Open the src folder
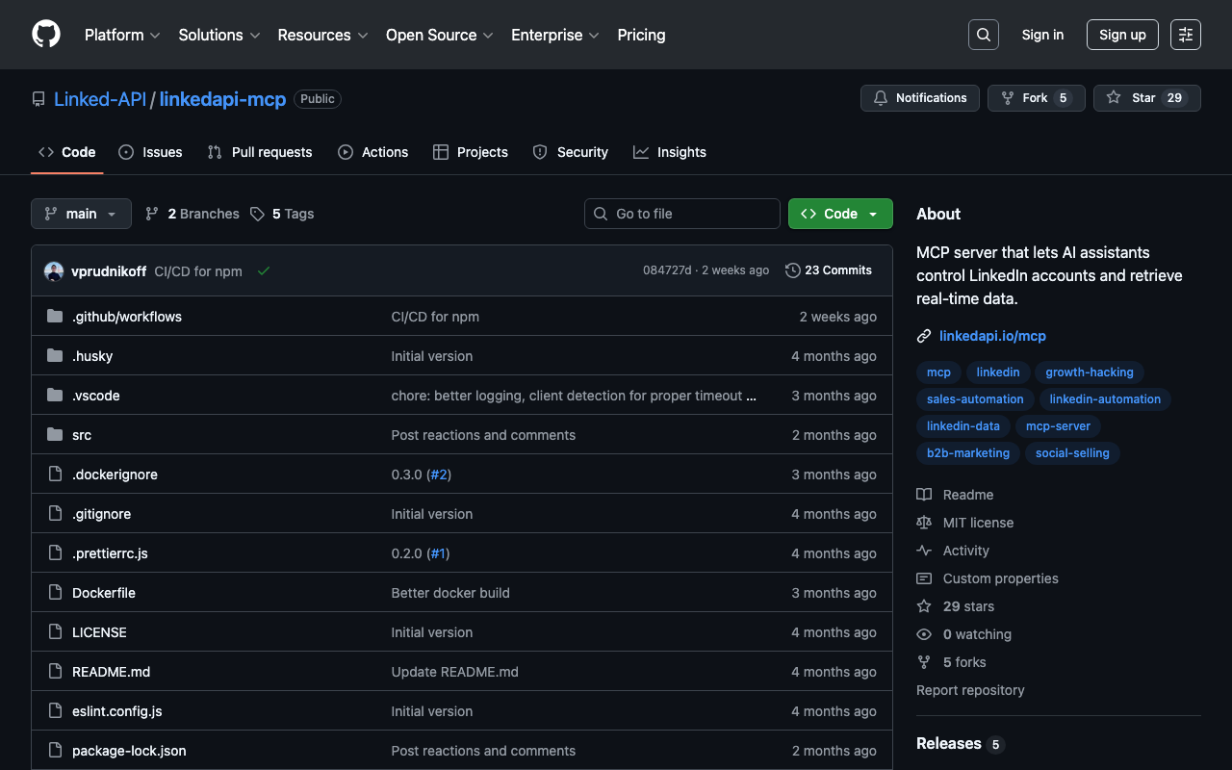 (x=82, y=435)
